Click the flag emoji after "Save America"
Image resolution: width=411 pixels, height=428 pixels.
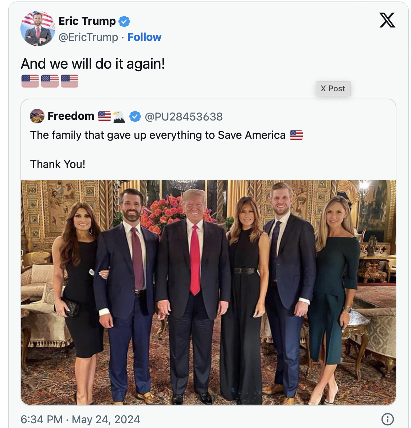pyautogui.click(x=296, y=135)
